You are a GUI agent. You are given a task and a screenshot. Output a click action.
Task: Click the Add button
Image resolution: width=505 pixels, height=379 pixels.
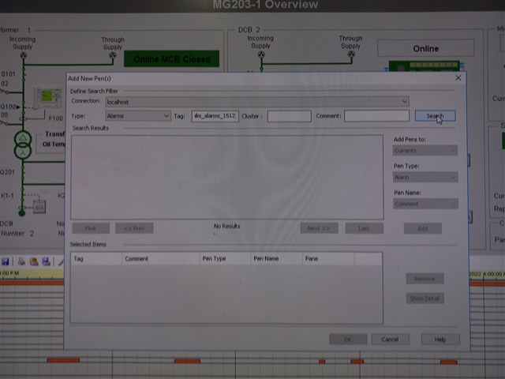click(423, 228)
